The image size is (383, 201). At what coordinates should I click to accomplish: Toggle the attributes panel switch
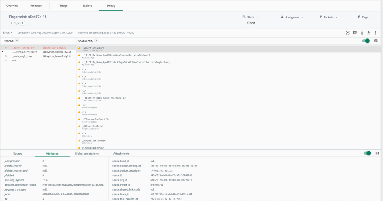(367, 154)
